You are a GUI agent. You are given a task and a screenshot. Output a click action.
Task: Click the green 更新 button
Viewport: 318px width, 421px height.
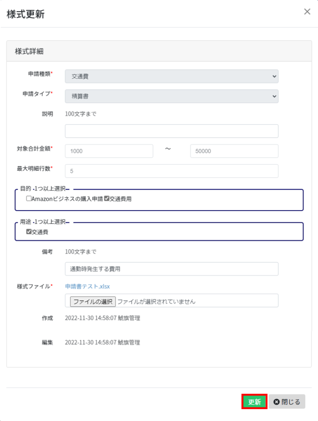click(x=254, y=402)
